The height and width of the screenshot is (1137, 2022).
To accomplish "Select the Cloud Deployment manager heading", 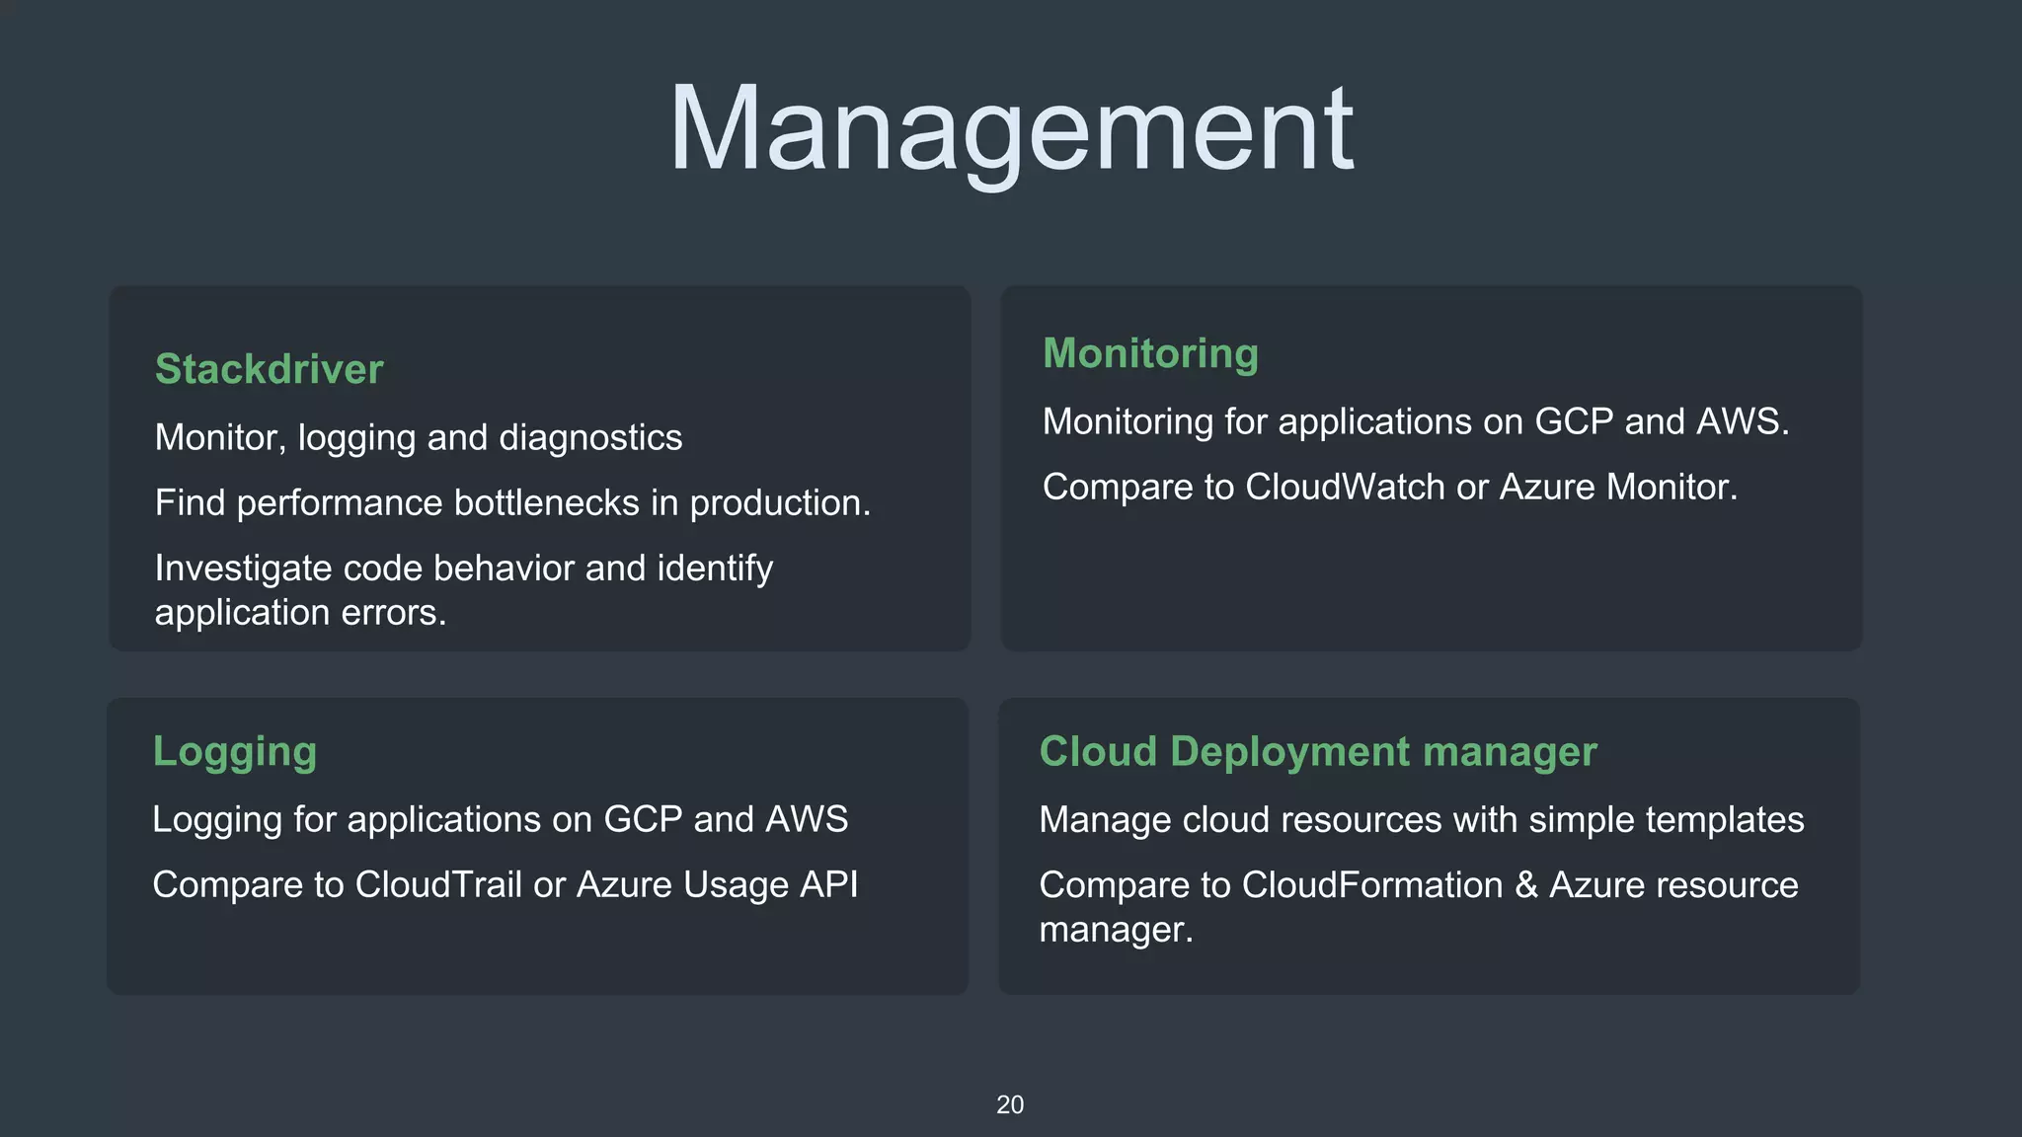I will pos(1318,752).
